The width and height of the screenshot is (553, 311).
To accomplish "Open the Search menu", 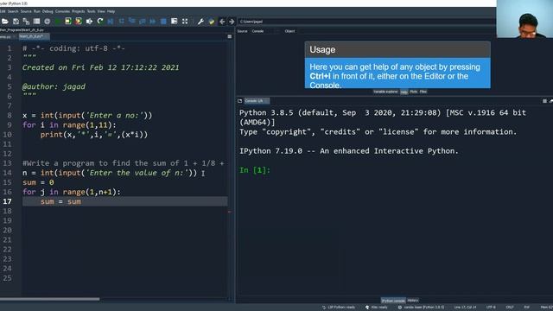I will click(x=13, y=11).
